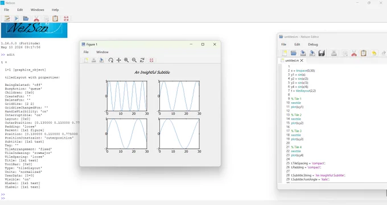Click console line "Units: 'normalized'"
This screenshot has height=205, width=387.
[x=23, y=171]
